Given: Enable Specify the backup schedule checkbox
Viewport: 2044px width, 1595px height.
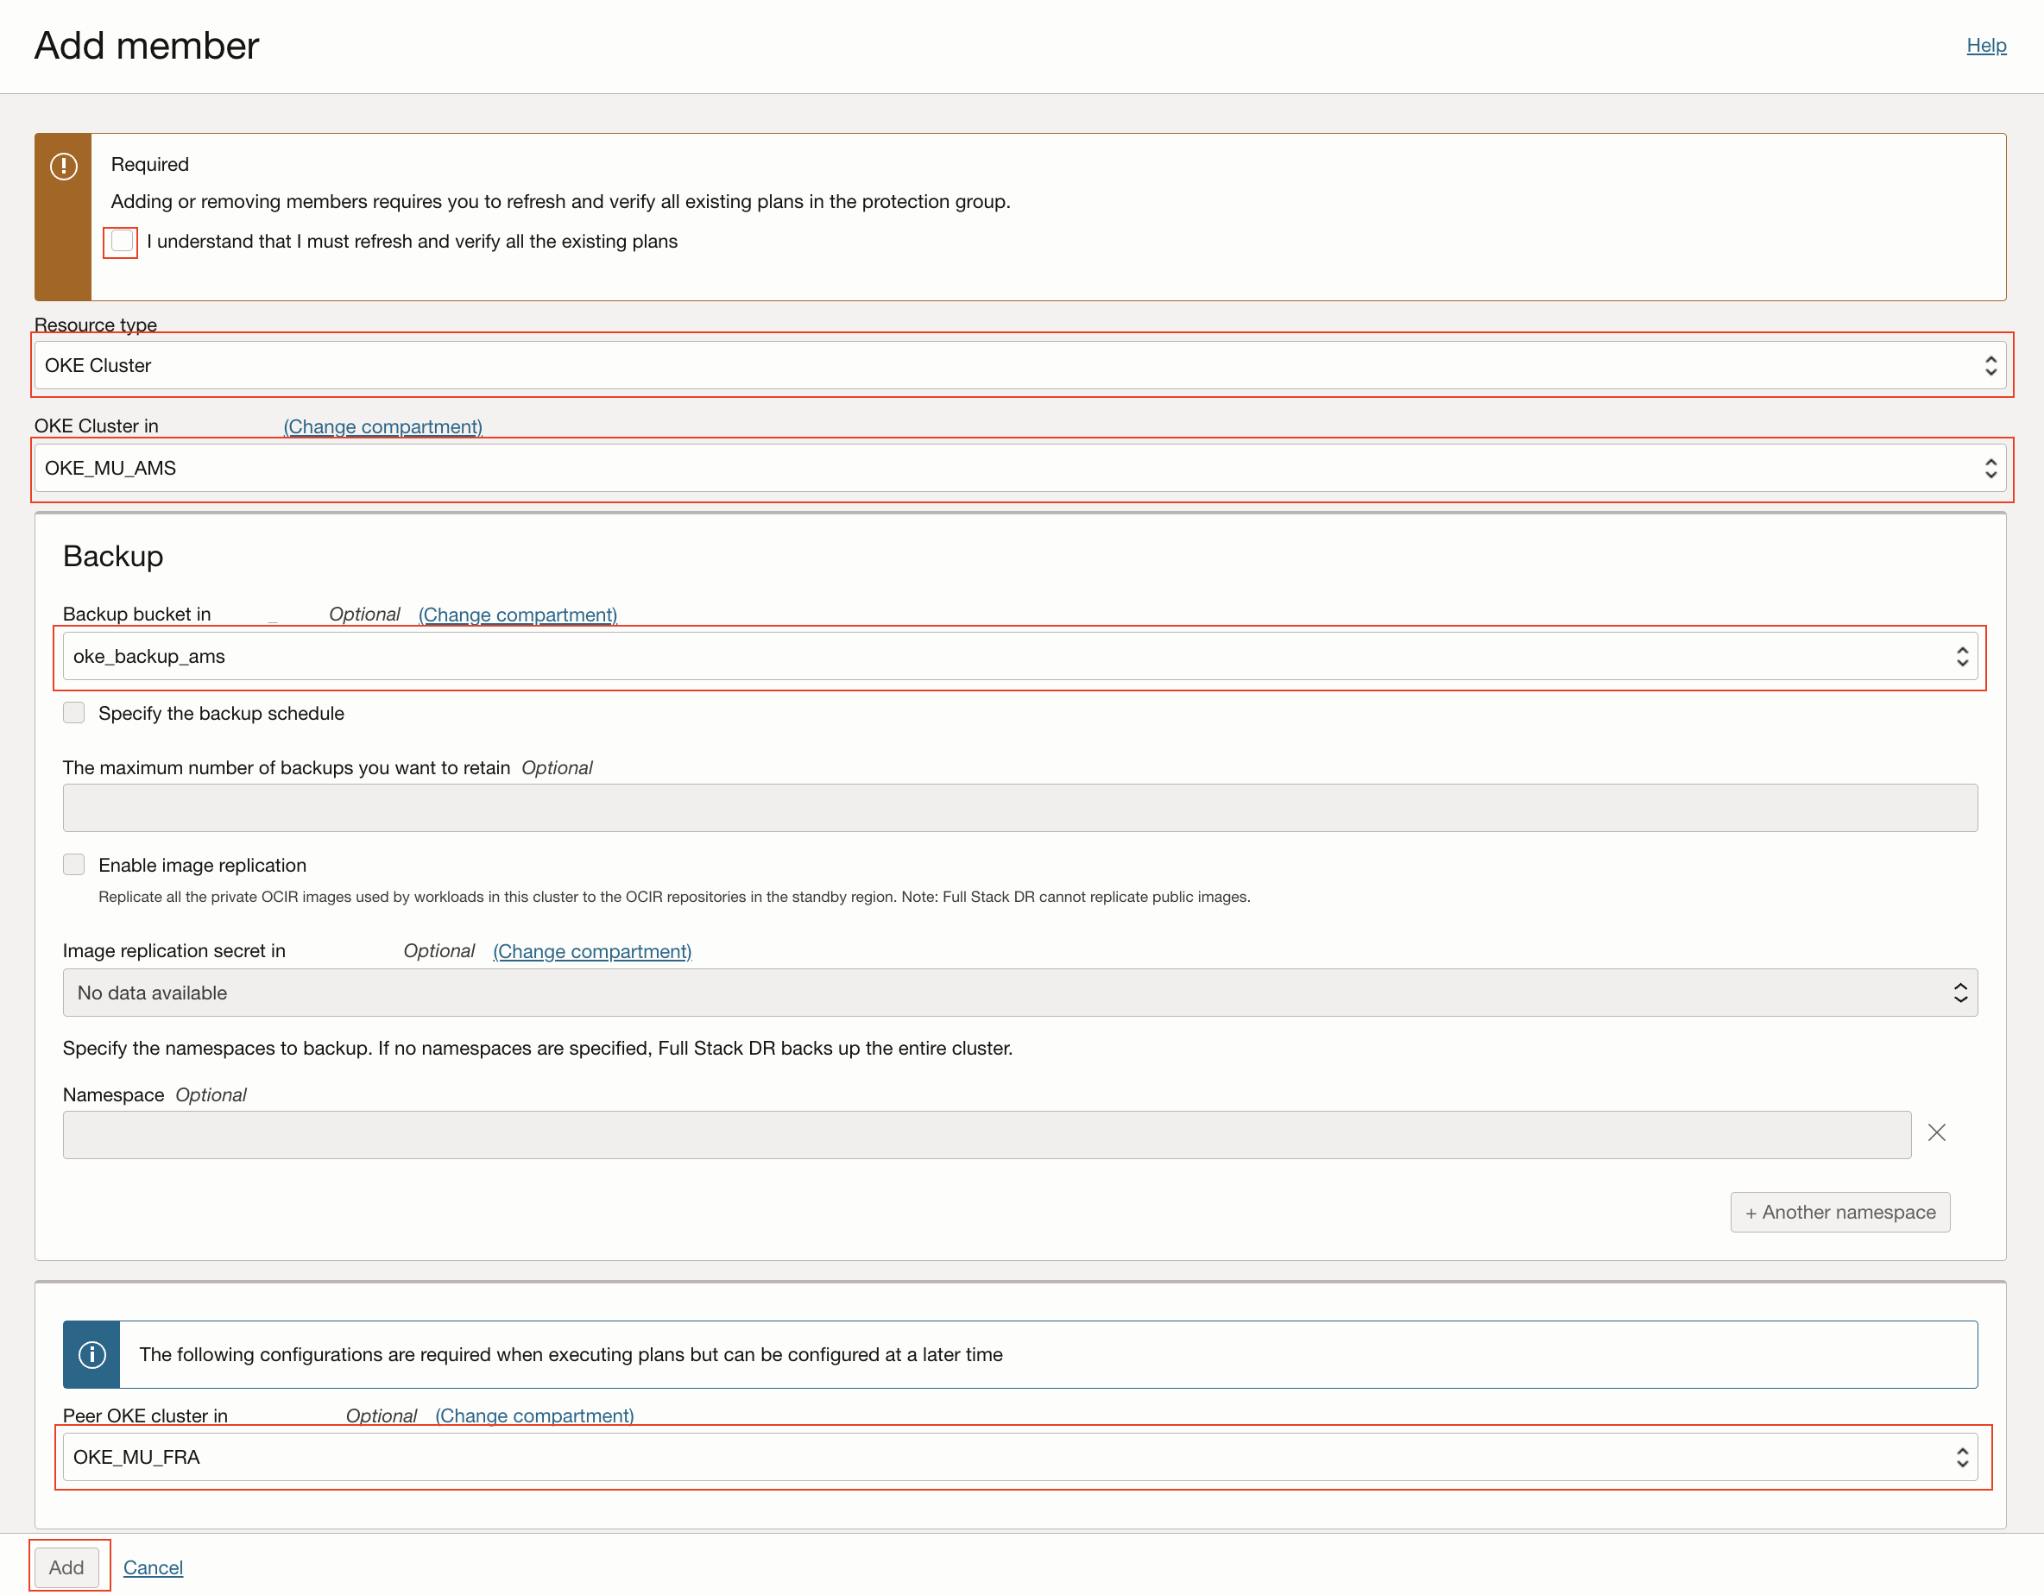Looking at the screenshot, I should click(74, 713).
